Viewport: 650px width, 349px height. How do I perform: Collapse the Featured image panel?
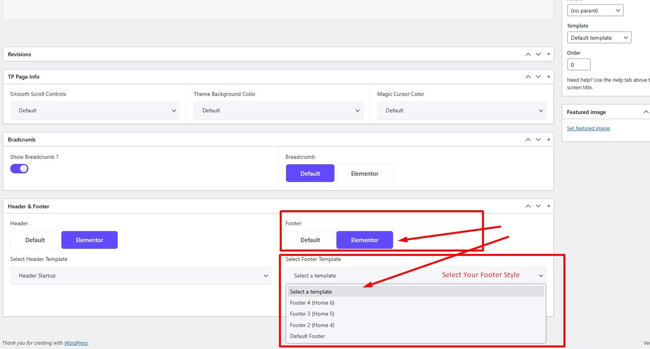pyautogui.click(x=645, y=112)
